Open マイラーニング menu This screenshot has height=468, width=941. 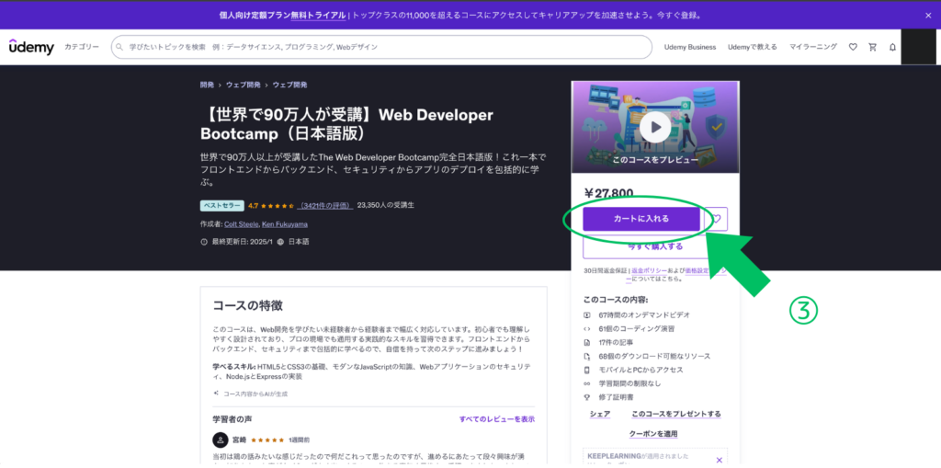click(813, 47)
